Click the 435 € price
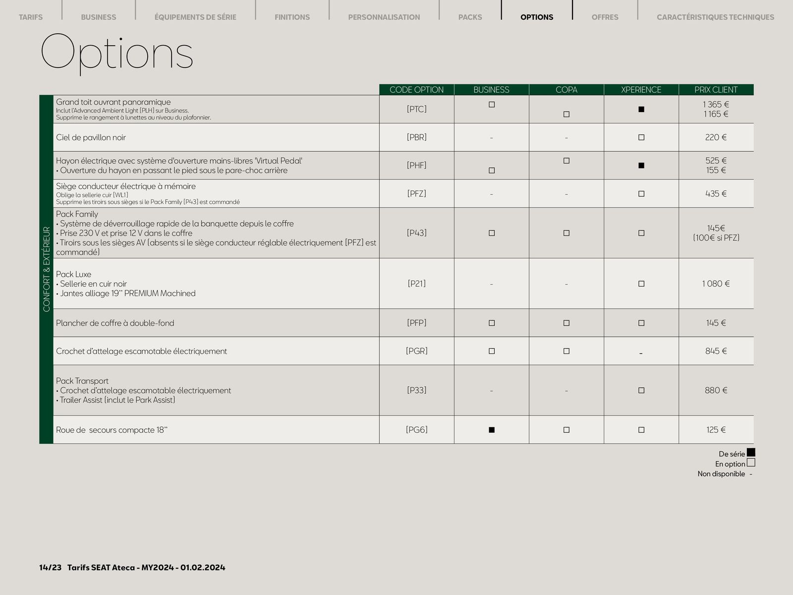 (716, 194)
